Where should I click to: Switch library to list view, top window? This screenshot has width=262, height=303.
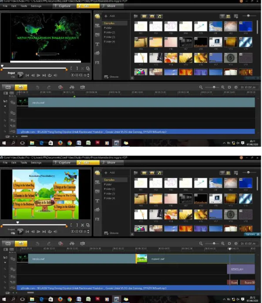(222, 16)
